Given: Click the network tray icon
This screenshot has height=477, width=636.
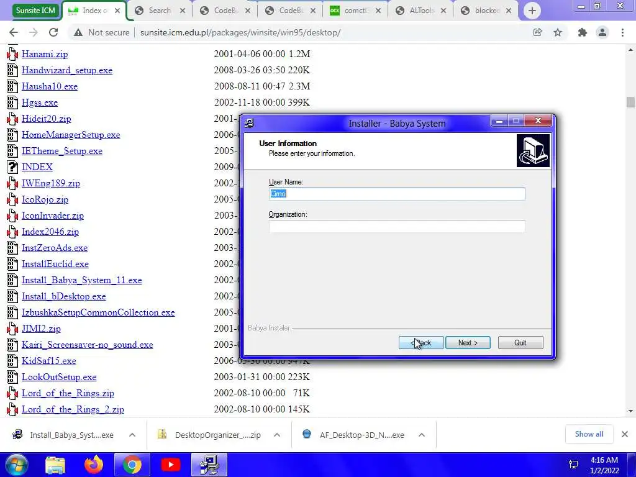Looking at the screenshot, I should click(x=573, y=465).
